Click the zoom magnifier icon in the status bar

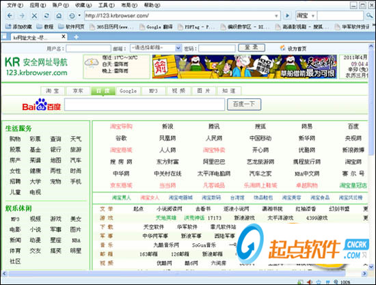(336, 282)
